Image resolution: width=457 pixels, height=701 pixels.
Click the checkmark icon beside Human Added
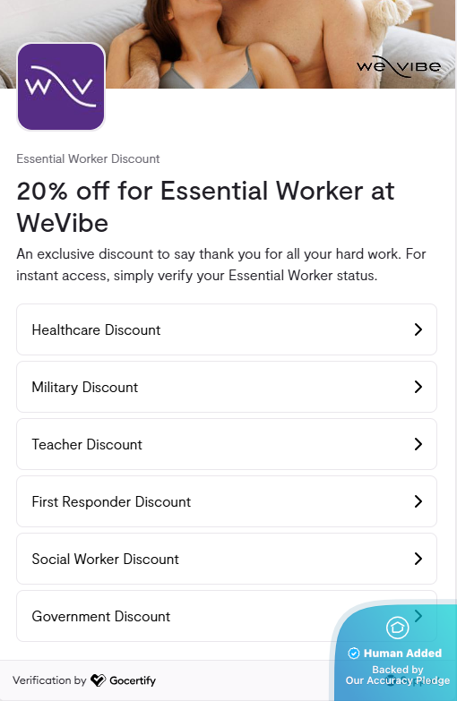(x=354, y=654)
